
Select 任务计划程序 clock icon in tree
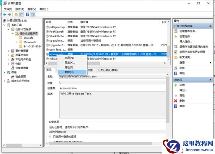pyautogui.click(x=13, y=29)
